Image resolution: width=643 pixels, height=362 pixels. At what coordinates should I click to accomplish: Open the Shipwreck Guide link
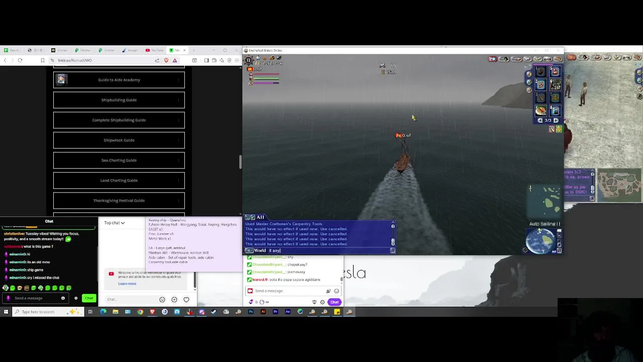coord(119,140)
